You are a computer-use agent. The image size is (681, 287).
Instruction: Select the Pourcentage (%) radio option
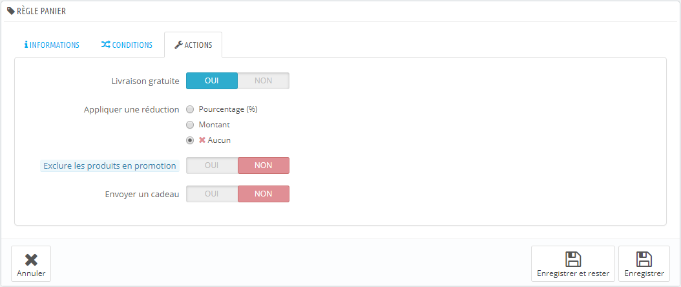tap(190, 109)
